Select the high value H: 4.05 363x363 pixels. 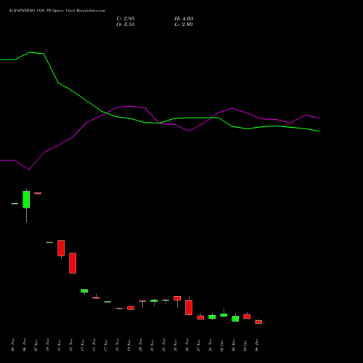tap(184, 19)
